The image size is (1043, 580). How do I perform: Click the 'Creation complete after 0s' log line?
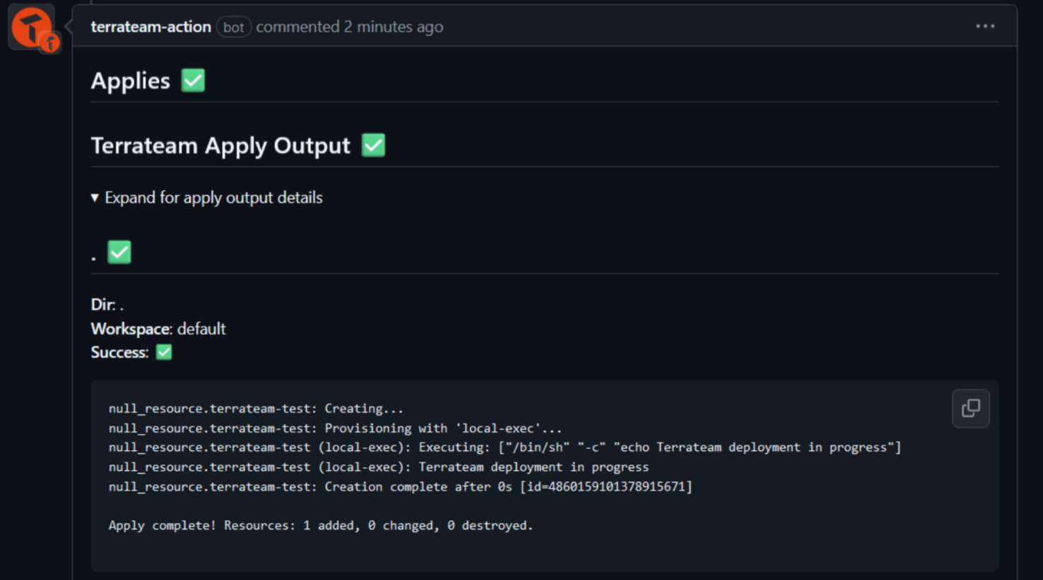400,487
